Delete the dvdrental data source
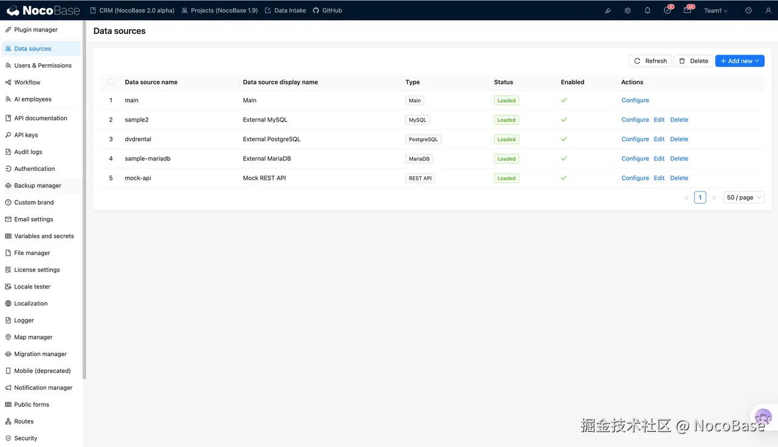The height and width of the screenshot is (447, 778). coord(679,139)
